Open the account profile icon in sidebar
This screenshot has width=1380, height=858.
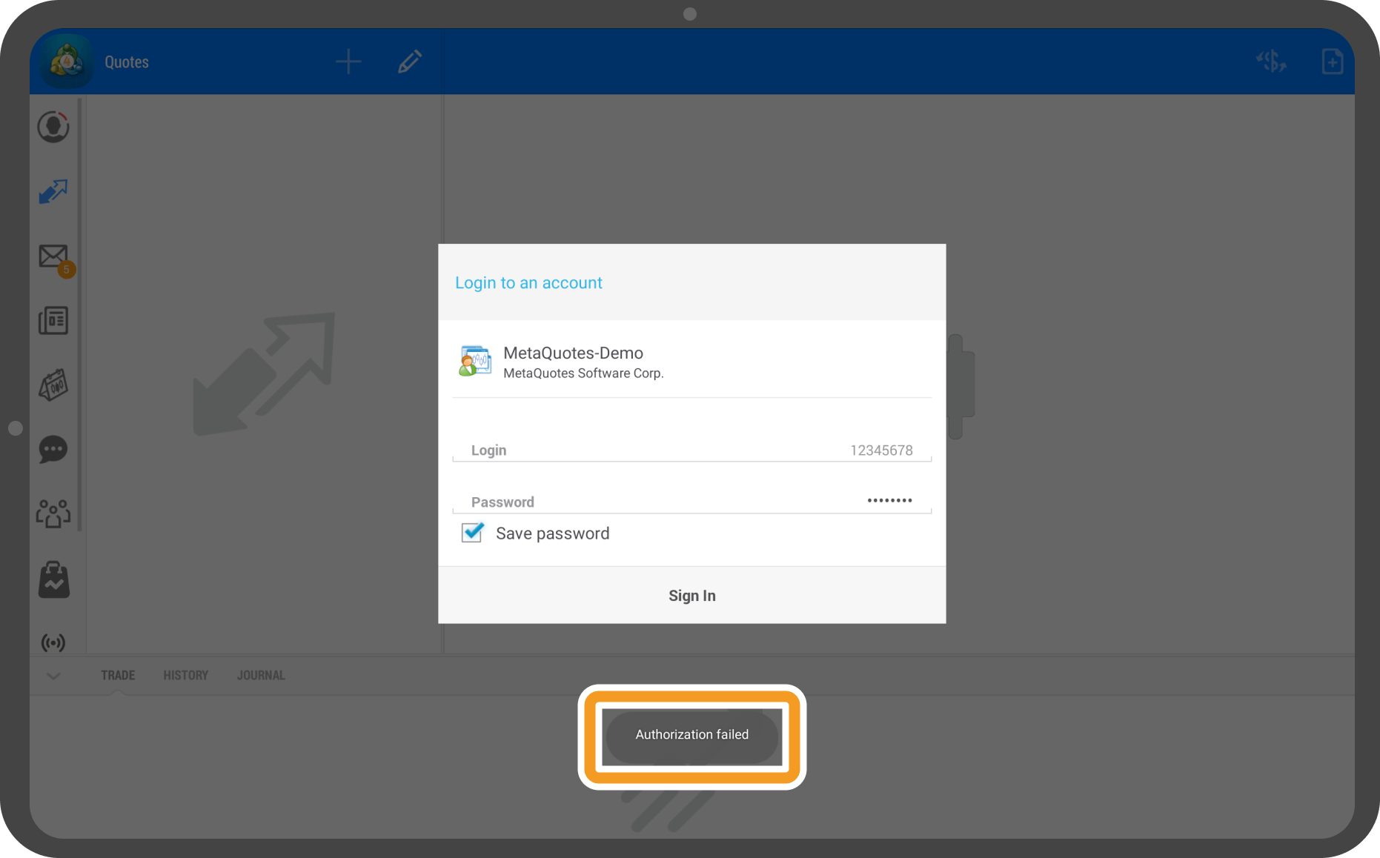53,127
